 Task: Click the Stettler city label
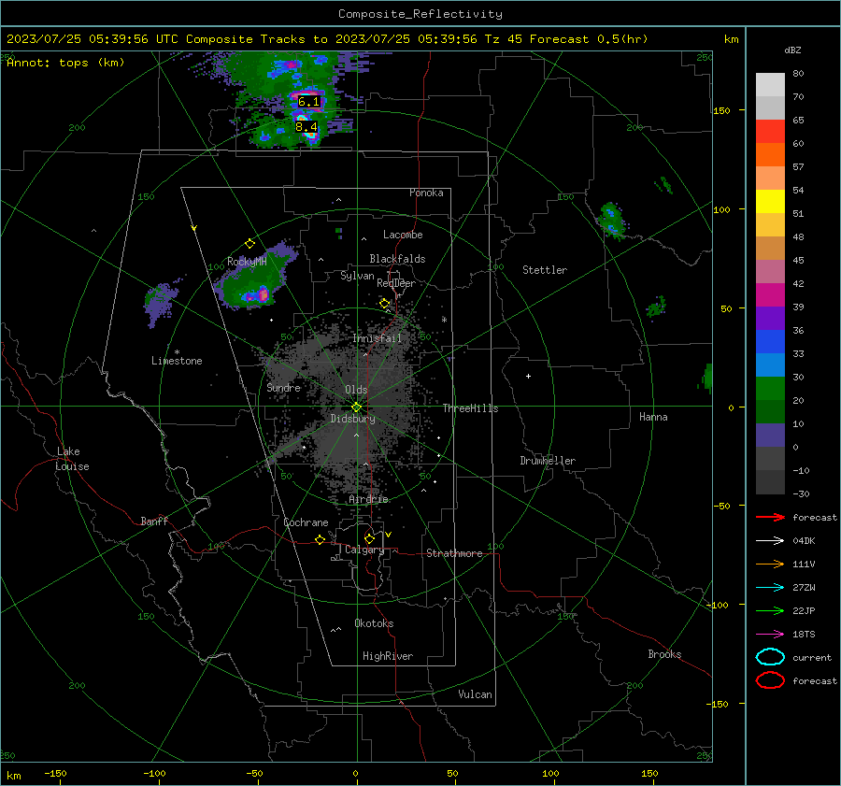coord(545,270)
